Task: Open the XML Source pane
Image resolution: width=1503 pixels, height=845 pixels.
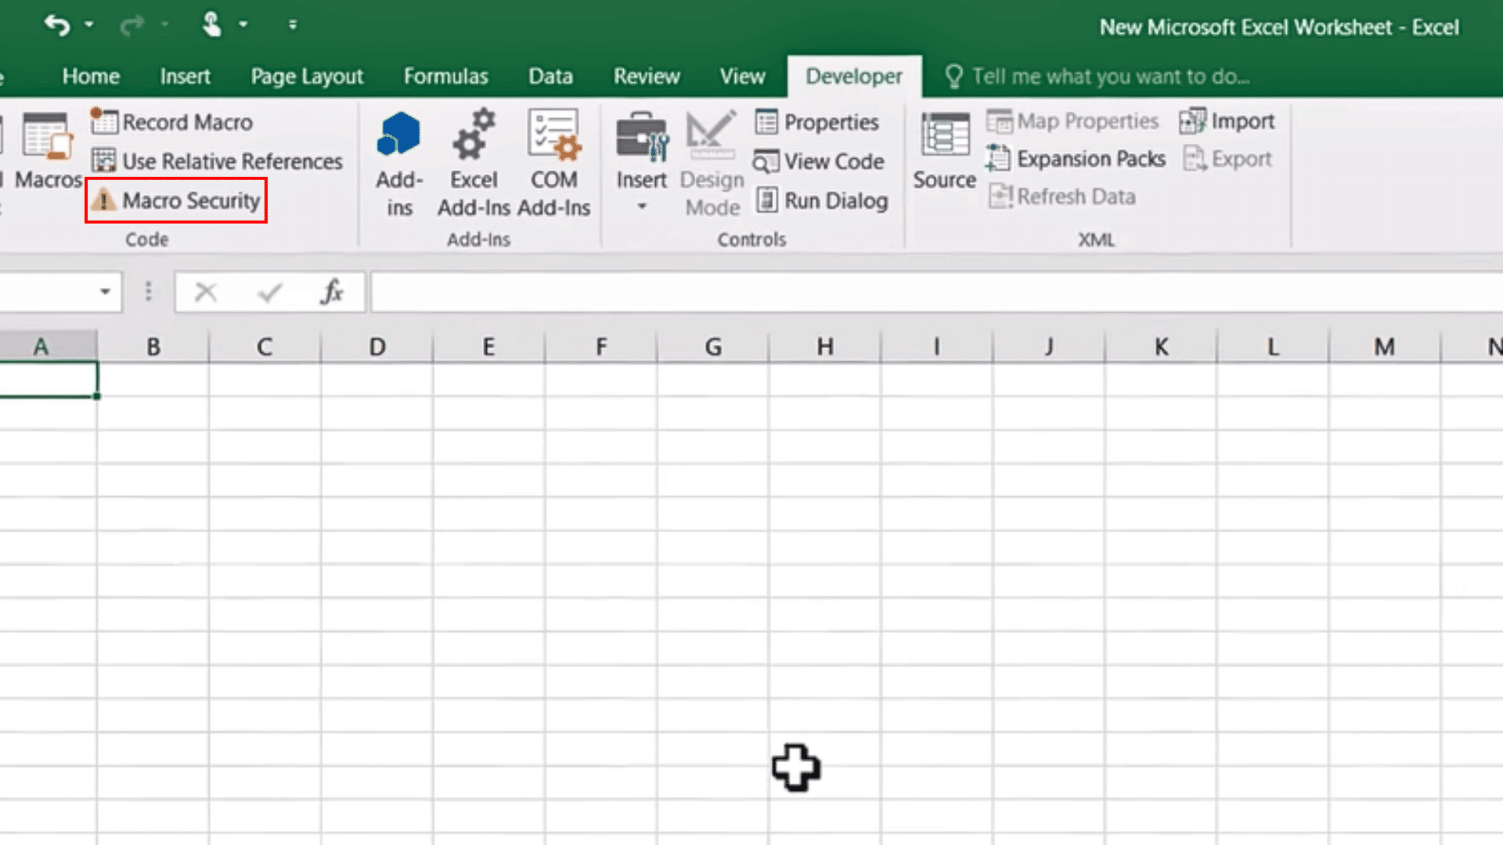Action: click(x=944, y=150)
